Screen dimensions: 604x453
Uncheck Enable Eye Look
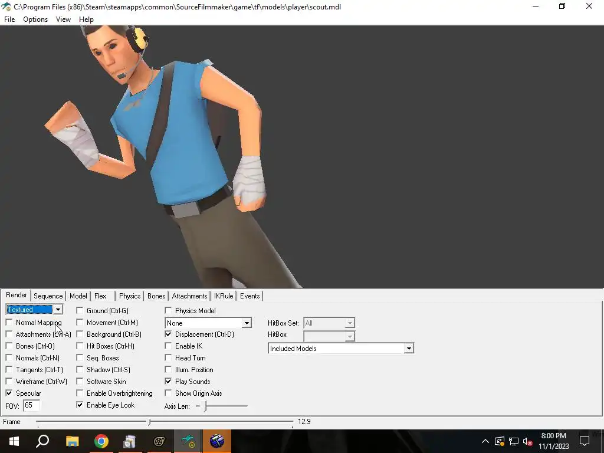coord(80,405)
